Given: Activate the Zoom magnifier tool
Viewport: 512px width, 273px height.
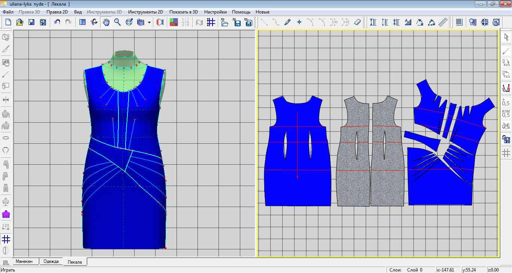Looking at the screenshot, I should click(118, 22).
